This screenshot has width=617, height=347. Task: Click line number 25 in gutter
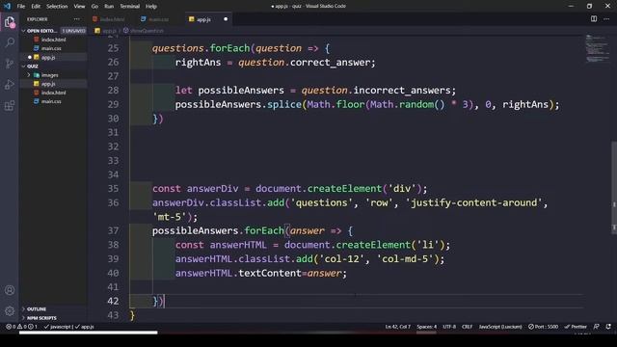click(113, 48)
